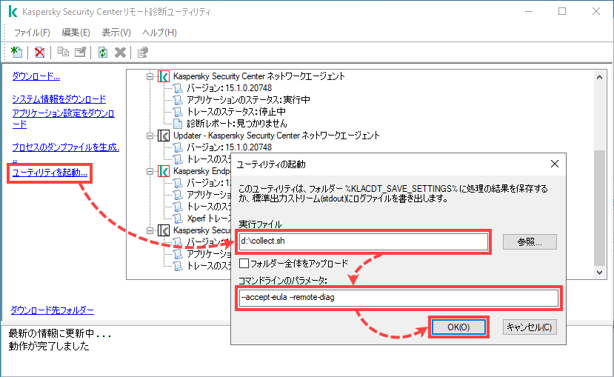Click the tree vertical scrollbar thumb

tap(599, 207)
